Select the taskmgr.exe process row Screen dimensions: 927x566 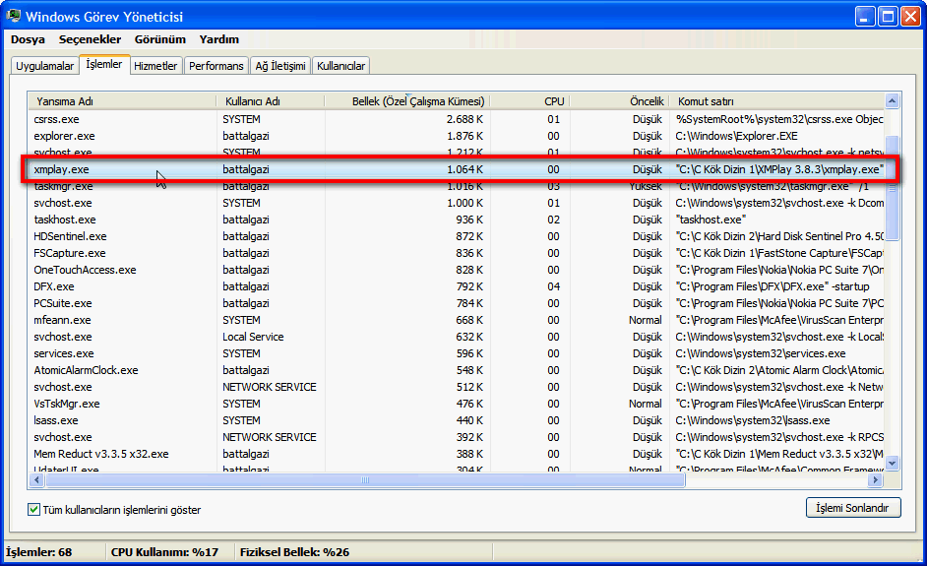coord(457,186)
